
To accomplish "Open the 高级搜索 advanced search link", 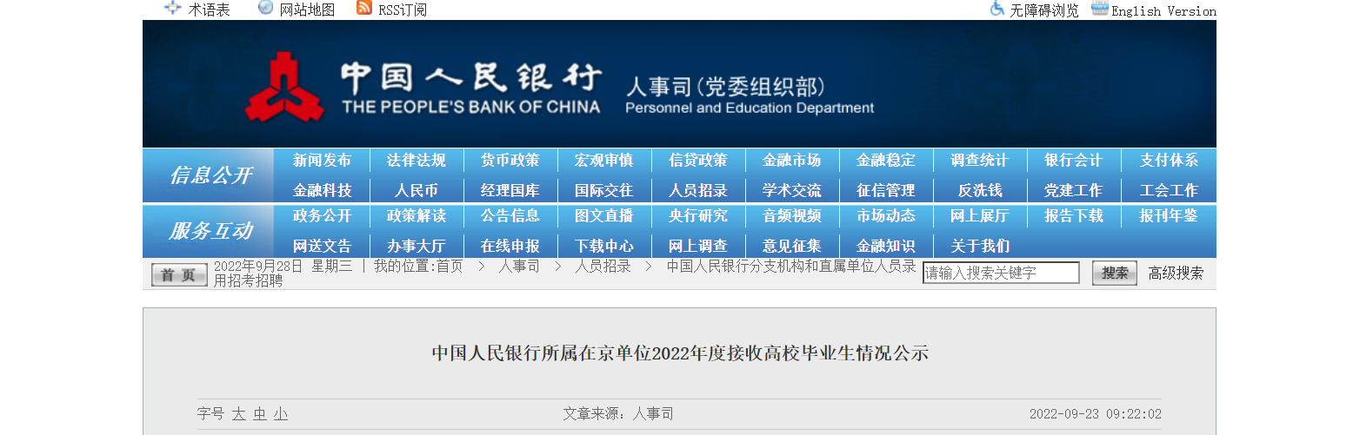I will (1176, 274).
